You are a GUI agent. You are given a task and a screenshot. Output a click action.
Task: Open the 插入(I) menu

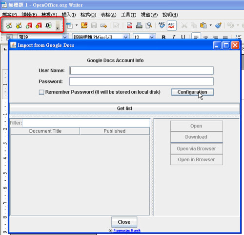click(69, 15)
